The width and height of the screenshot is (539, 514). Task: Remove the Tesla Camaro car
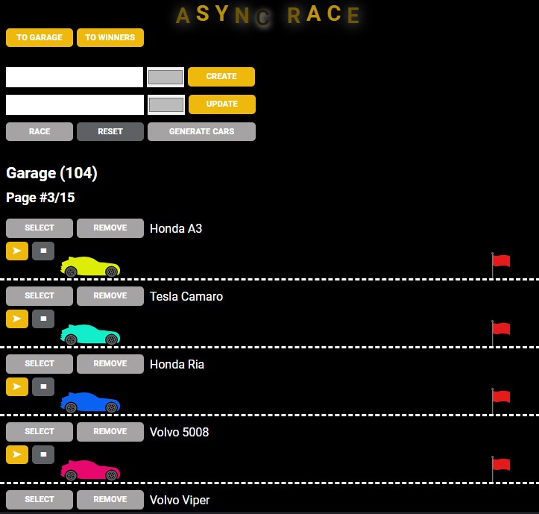(x=110, y=296)
